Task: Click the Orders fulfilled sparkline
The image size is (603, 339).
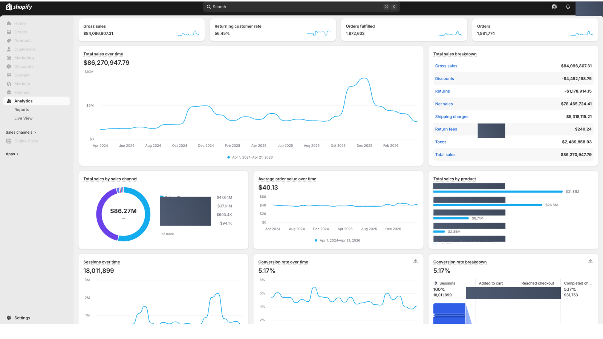Action: (x=450, y=34)
